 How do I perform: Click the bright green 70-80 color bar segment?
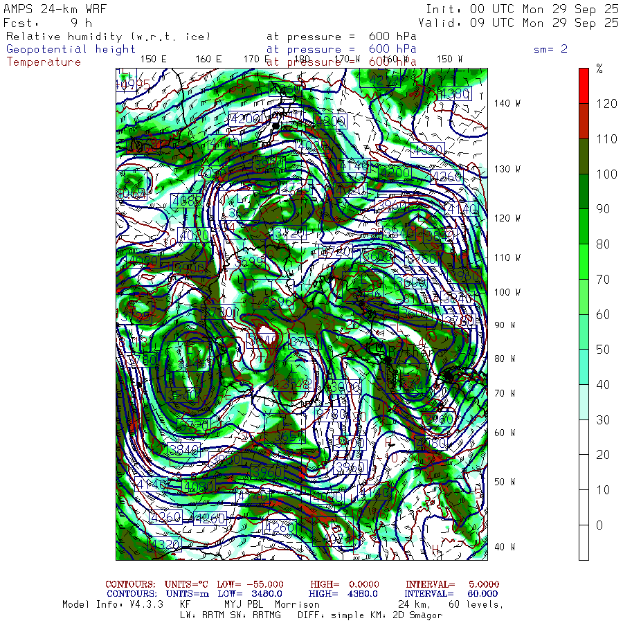(584, 262)
